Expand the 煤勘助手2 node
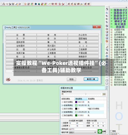The width and height of the screenshot is (128, 135). [x=112, y=10]
